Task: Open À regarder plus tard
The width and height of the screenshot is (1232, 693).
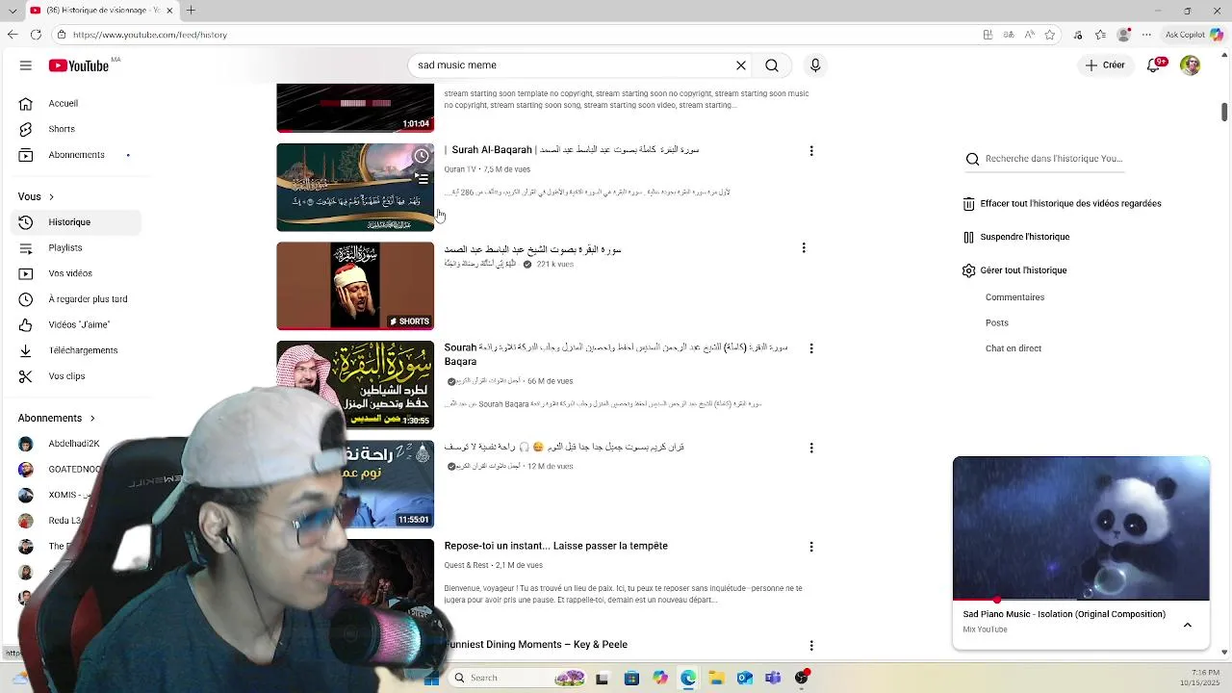Action: 77,299
